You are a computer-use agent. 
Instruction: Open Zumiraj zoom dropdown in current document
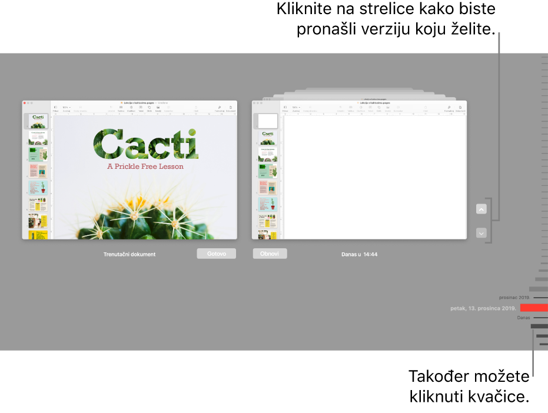pyautogui.click(x=67, y=108)
